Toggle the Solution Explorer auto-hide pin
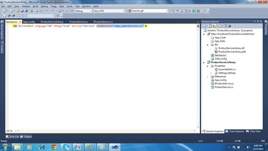 [258, 21]
